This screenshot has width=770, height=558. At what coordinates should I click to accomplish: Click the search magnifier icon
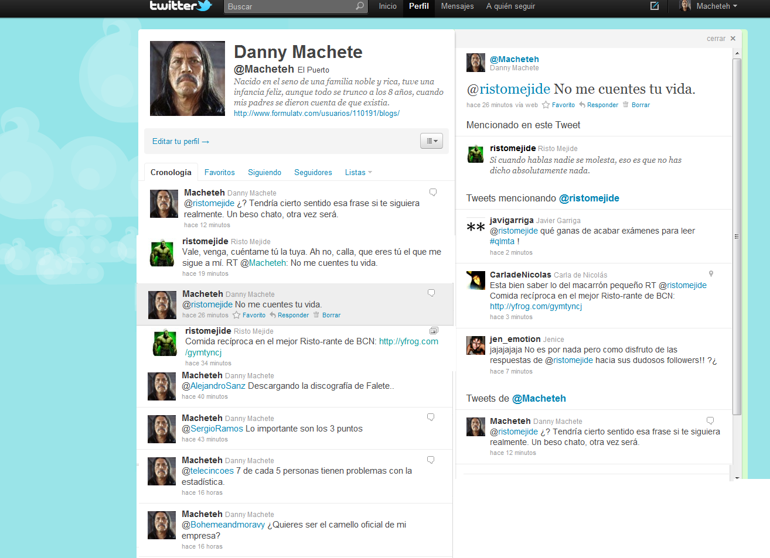click(x=360, y=6)
